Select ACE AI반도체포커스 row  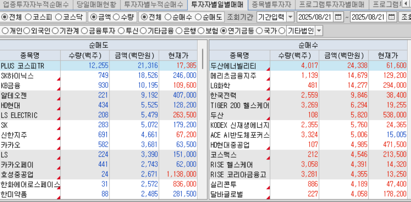click(308, 135)
